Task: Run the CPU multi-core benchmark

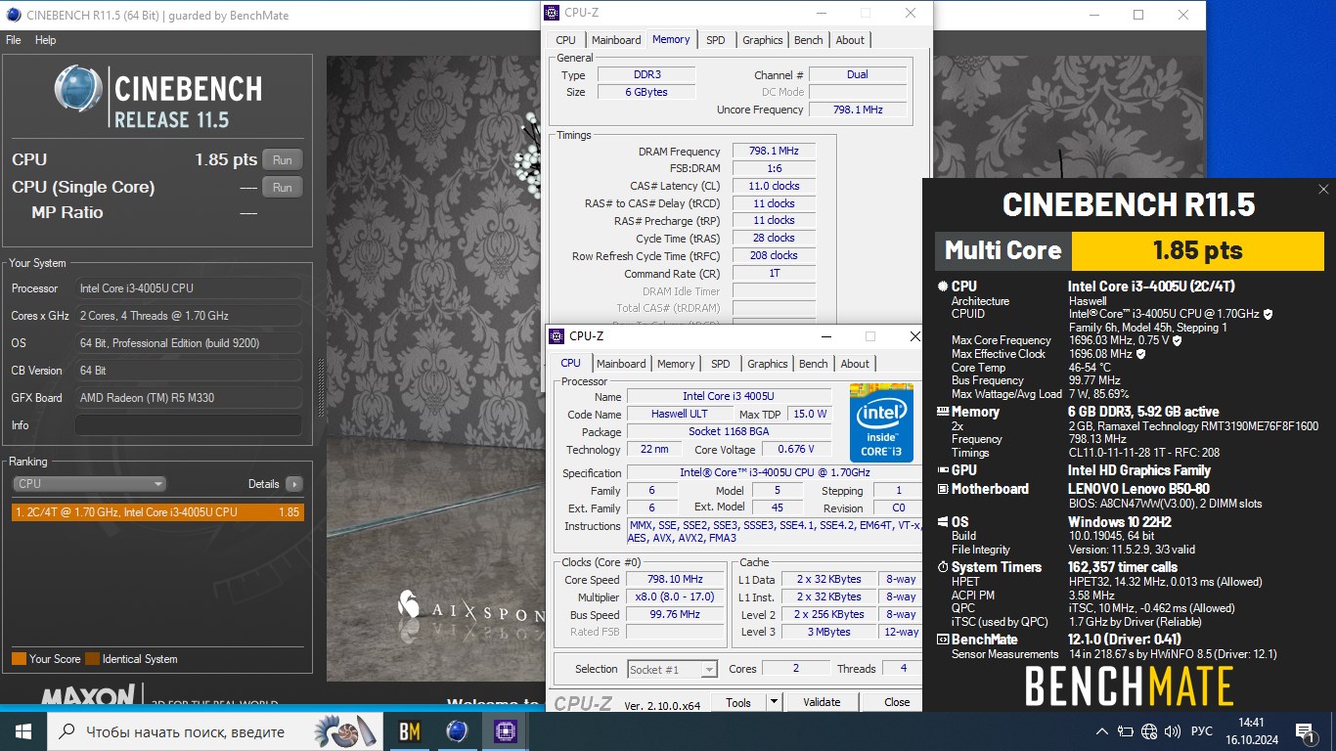Action: (x=282, y=159)
